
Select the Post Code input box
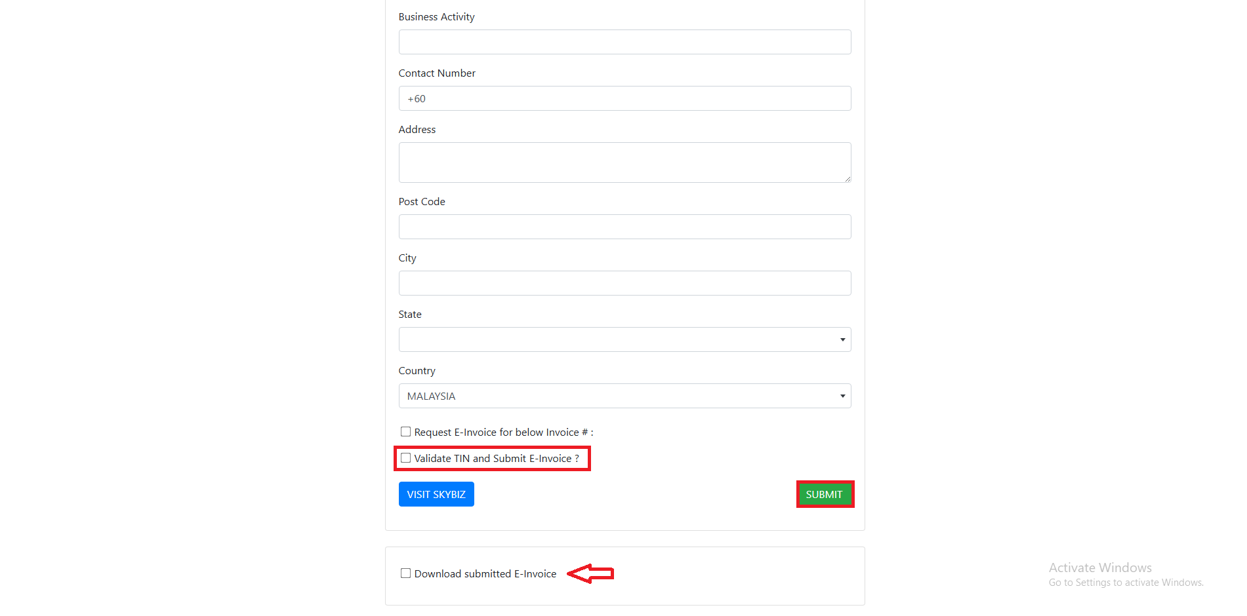[x=624, y=227]
